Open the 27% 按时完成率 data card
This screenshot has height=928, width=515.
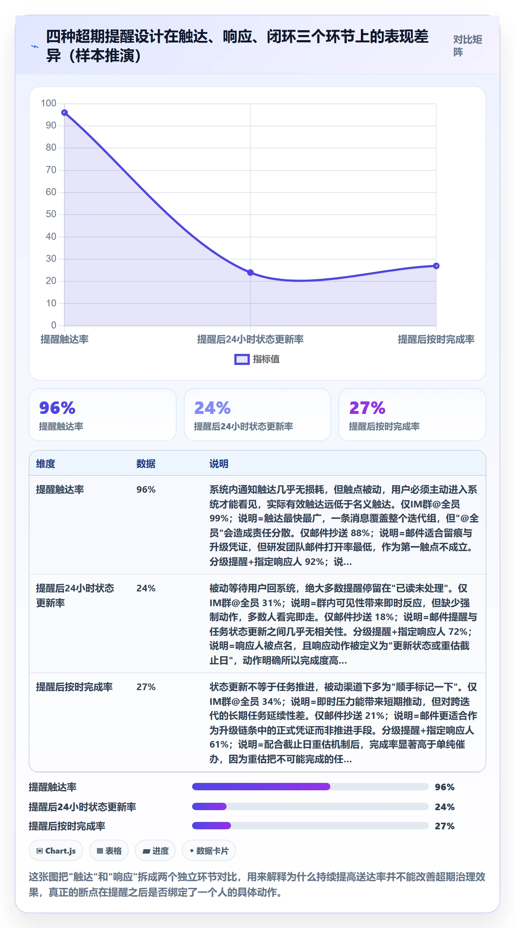(x=412, y=415)
